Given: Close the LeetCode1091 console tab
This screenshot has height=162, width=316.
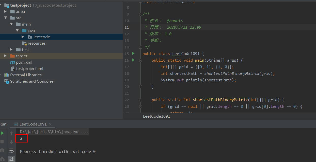Looking at the screenshot, I should click(50, 124).
